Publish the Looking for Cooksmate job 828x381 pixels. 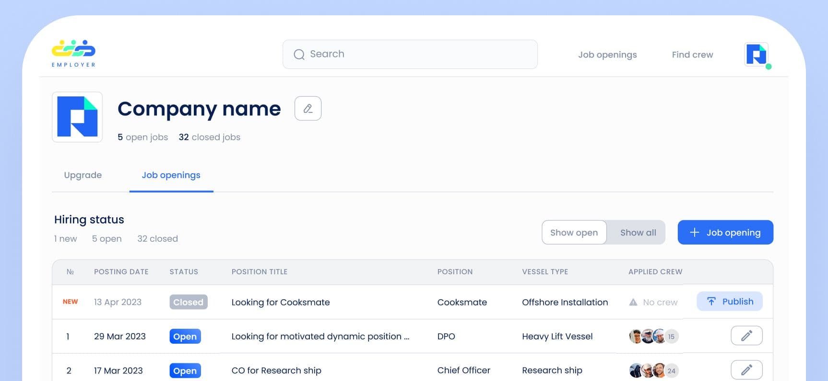pos(730,302)
